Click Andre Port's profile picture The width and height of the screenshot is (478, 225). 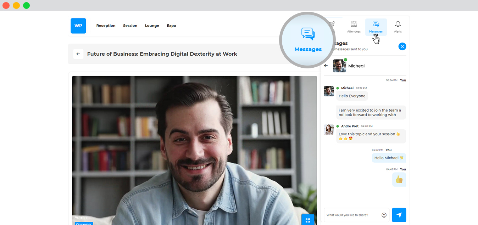tap(329, 129)
